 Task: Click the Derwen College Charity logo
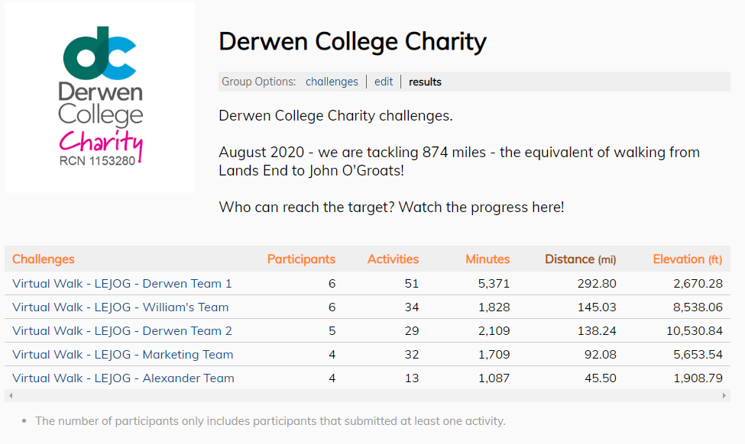point(100,97)
